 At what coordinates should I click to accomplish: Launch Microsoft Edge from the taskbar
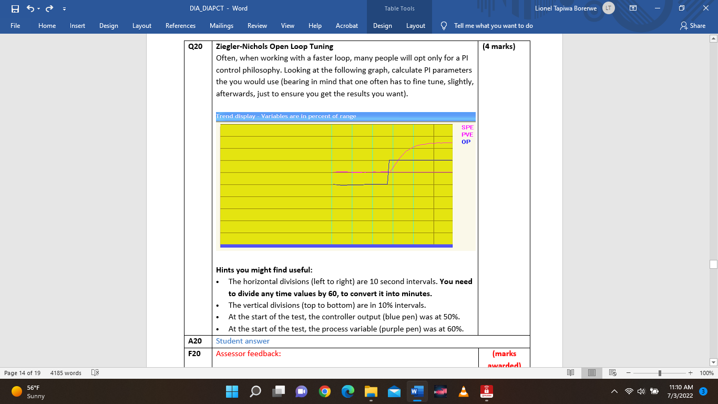coord(348,391)
